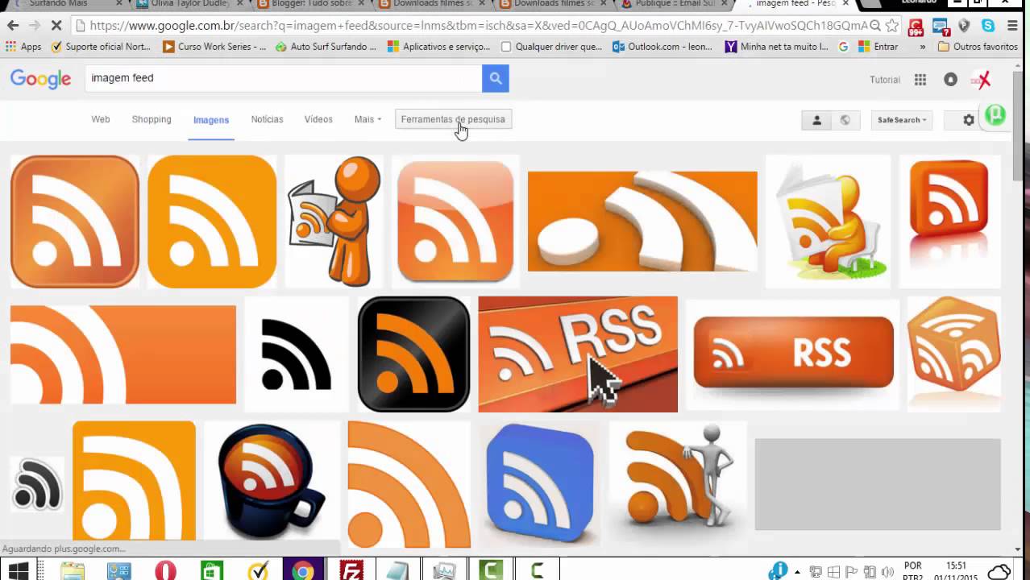Image resolution: width=1030 pixels, height=580 pixels.
Task: Expand the Mais dropdown menu
Action: (x=368, y=119)
